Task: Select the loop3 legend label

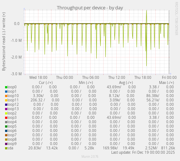Action: 12,118
